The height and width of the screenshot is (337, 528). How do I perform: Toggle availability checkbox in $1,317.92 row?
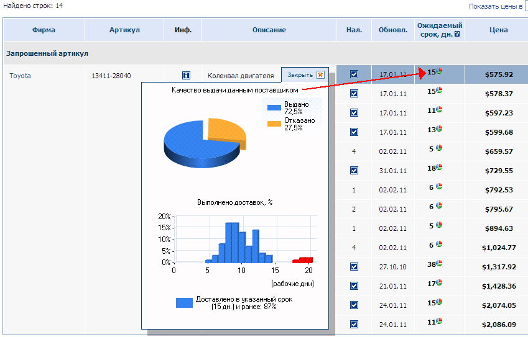354,266
